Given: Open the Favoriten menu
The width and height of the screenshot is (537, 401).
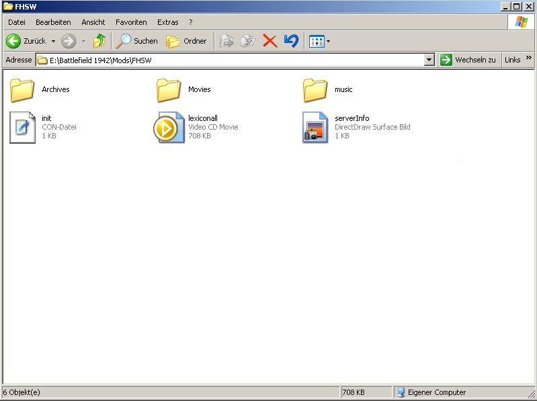Looking at the screenshot, I should (131, 22).
